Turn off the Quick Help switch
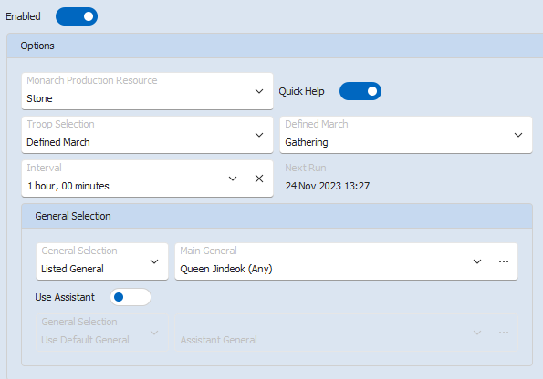This screenshot has width=543, height=379. 360,91
